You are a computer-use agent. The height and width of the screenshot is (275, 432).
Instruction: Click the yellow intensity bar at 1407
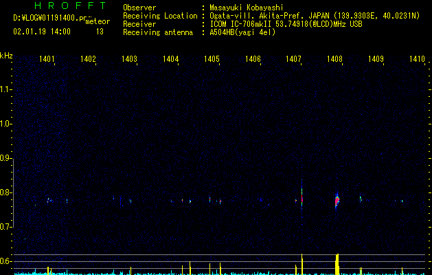[x=302, y=264]
